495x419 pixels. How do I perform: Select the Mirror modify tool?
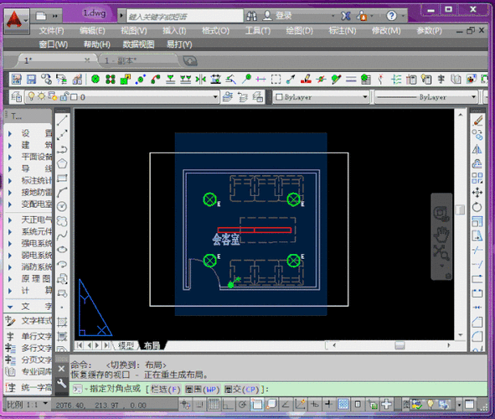477,149
